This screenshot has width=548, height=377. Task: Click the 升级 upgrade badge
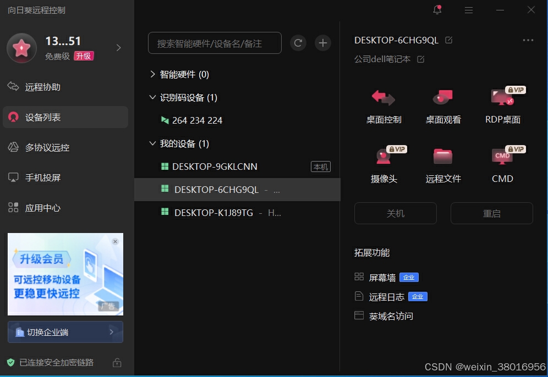84,56
